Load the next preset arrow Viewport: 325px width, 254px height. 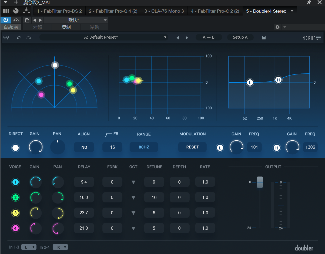(x=187, y=38)
